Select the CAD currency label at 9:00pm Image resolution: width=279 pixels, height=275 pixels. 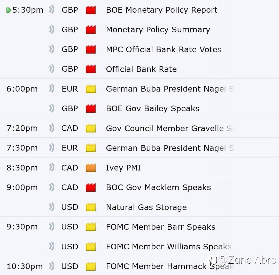tap(69, 188)
